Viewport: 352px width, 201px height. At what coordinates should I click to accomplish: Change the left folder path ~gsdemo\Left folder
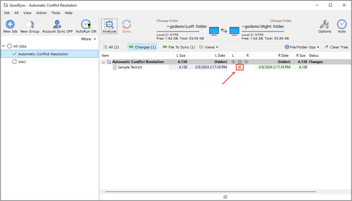186,27
